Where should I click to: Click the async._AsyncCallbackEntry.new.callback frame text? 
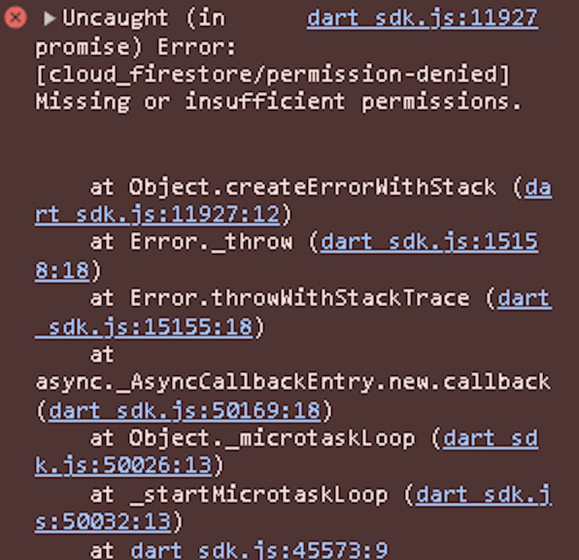click(x=292, y=383)
